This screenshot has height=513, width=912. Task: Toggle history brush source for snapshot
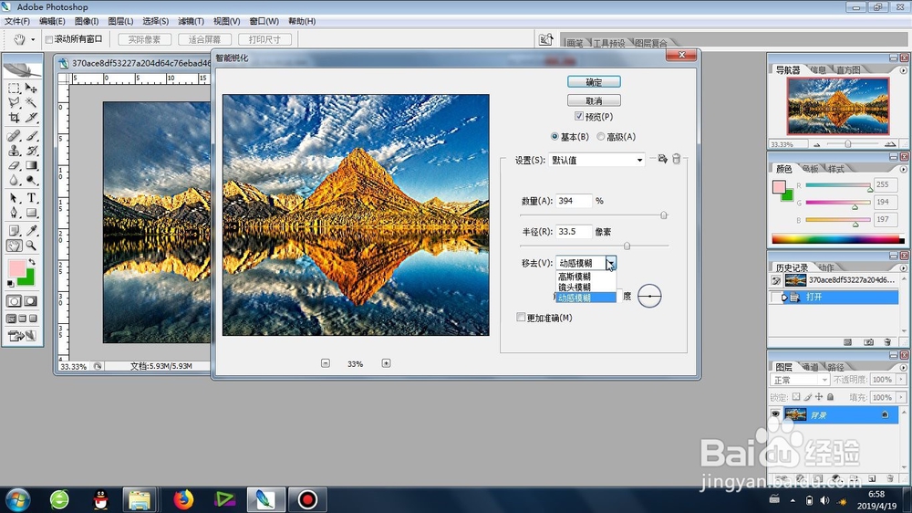coord(776,280)
